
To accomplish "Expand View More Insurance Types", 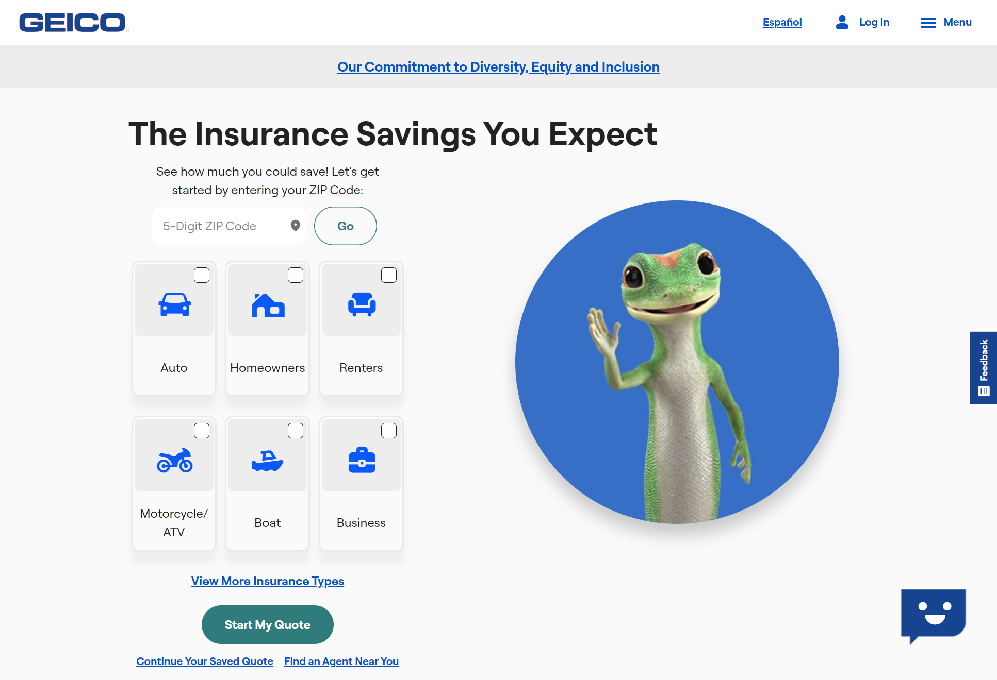I will pyautogui.click(x=268, y=581).
